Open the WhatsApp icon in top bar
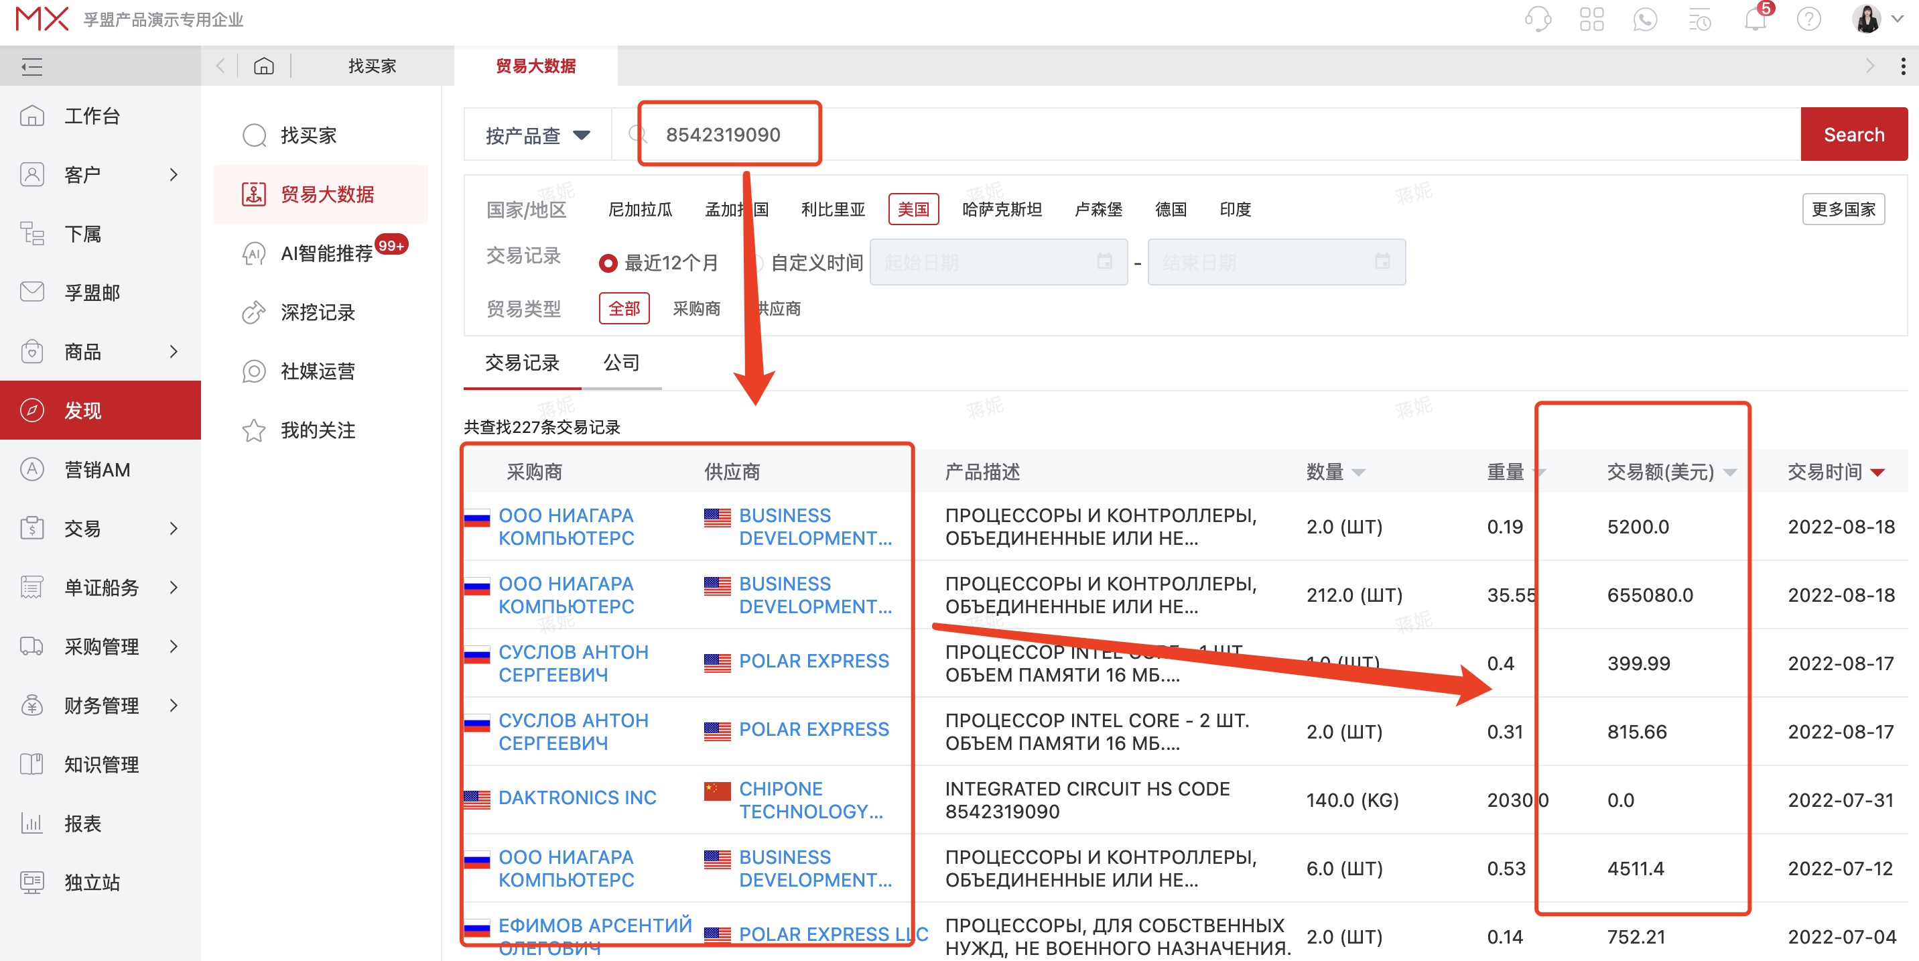This screenshot has height=961, width=1919. [1646, 19]
